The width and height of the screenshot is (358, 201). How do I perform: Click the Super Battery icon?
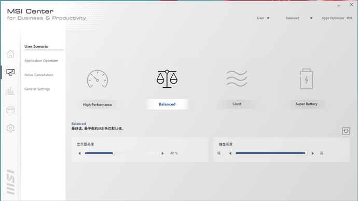(x=307, y=79)
